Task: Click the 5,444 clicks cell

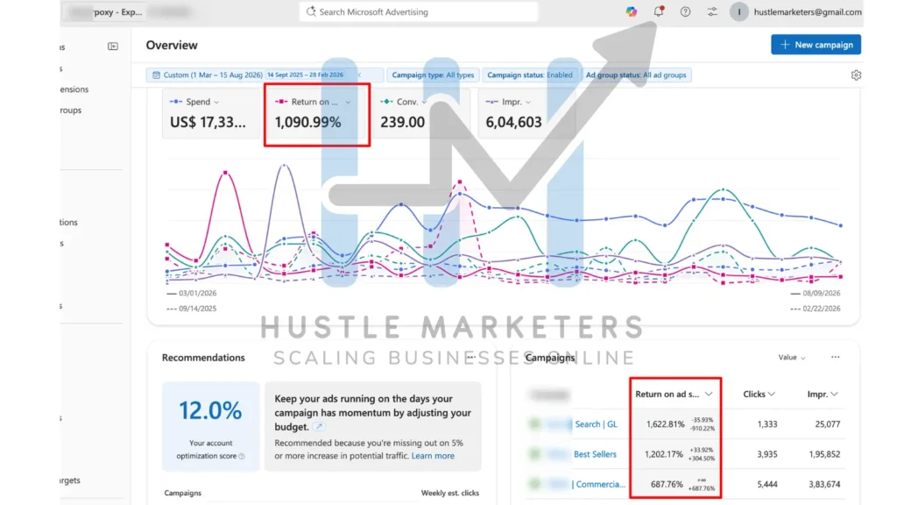Action: click(767, 484)
